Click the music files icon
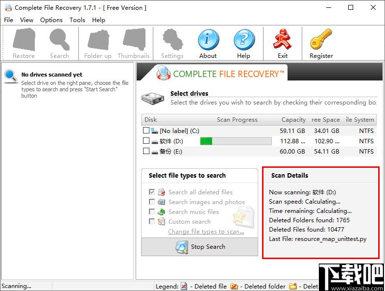 coord(161,212)
